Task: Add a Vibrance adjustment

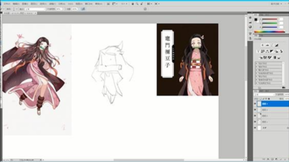Action: [x=258, y=51]
